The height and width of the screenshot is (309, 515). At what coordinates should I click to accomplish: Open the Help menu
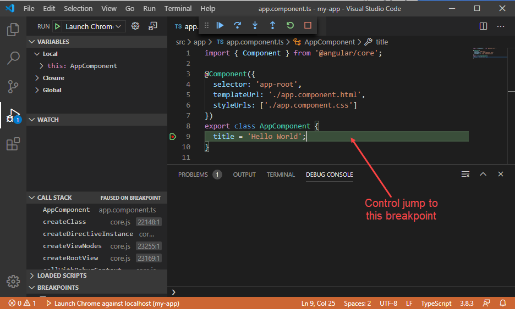pos(208,9)
